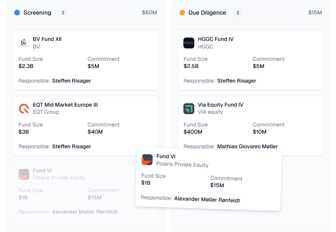Click Alexander Møller Rønfeldt on floating card
Image resolution: width=336 pixels, height=232 pixels.
pos(207,199)
